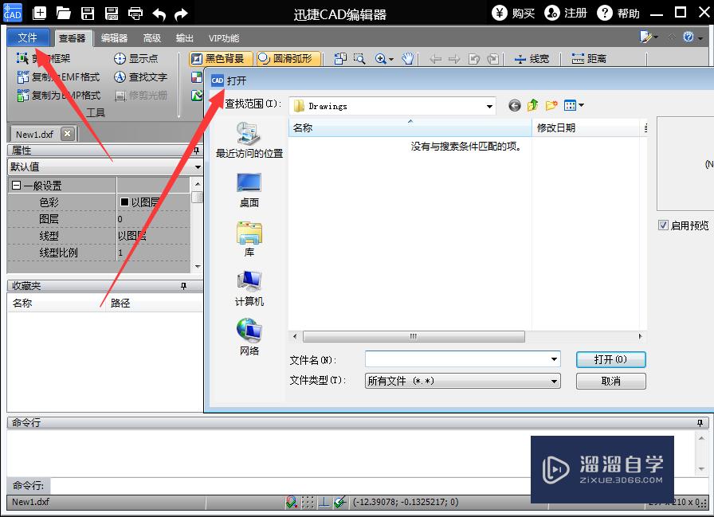Click the Open folder icon in title bar

(63, 14)
